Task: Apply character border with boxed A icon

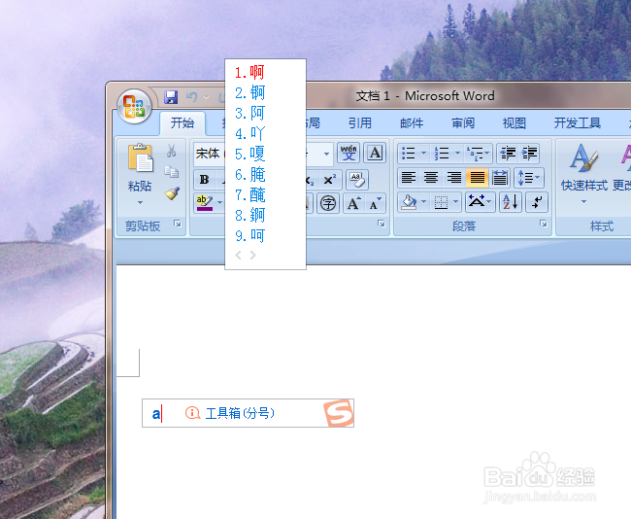Action: [x=375, y=153]
